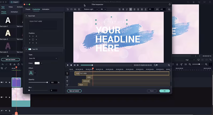Align text to the left

(x=130, y=9)
